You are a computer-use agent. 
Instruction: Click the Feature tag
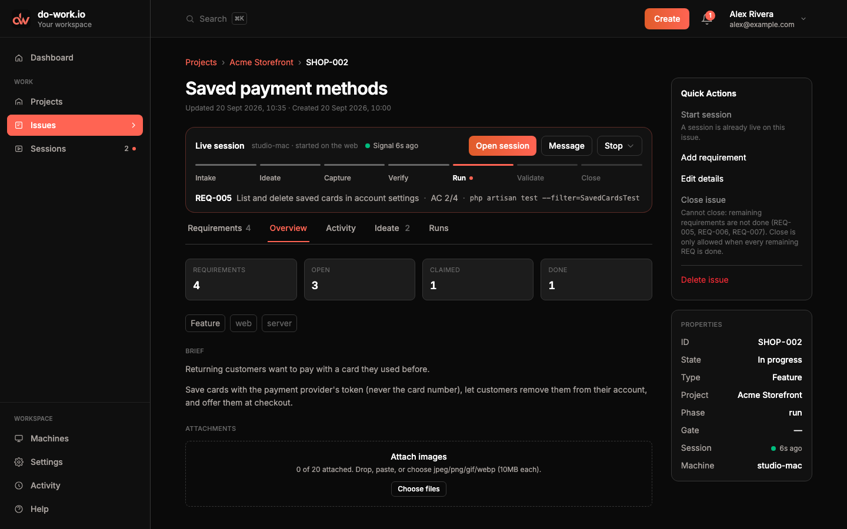point(205,323)
